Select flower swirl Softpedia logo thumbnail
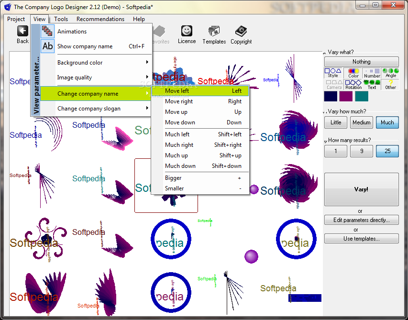The width and height of the screenshot is (408, 320). 39,240
